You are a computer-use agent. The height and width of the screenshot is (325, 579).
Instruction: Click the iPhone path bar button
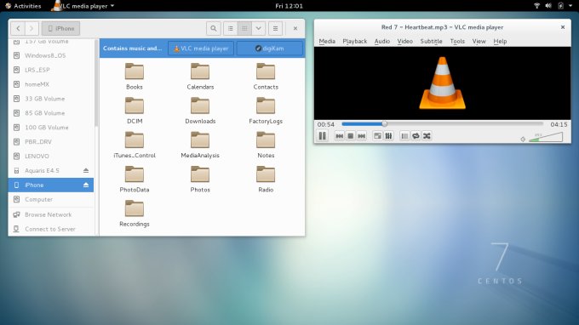61,28
